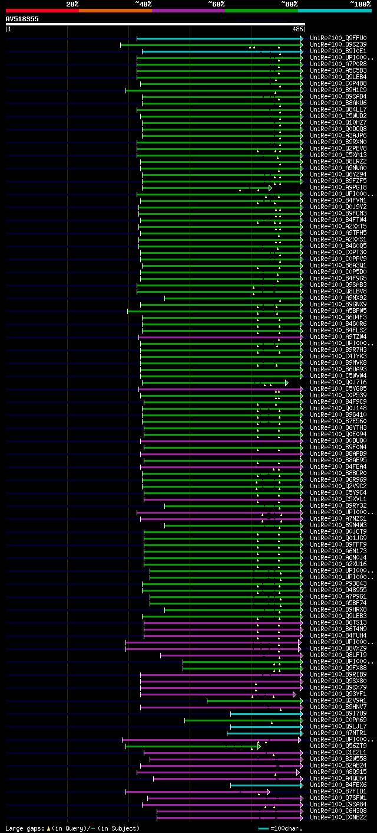Click the UniRef100_A7NZS1 label
The height and width of the screenshot is (833, 377).
click(338, 519)
